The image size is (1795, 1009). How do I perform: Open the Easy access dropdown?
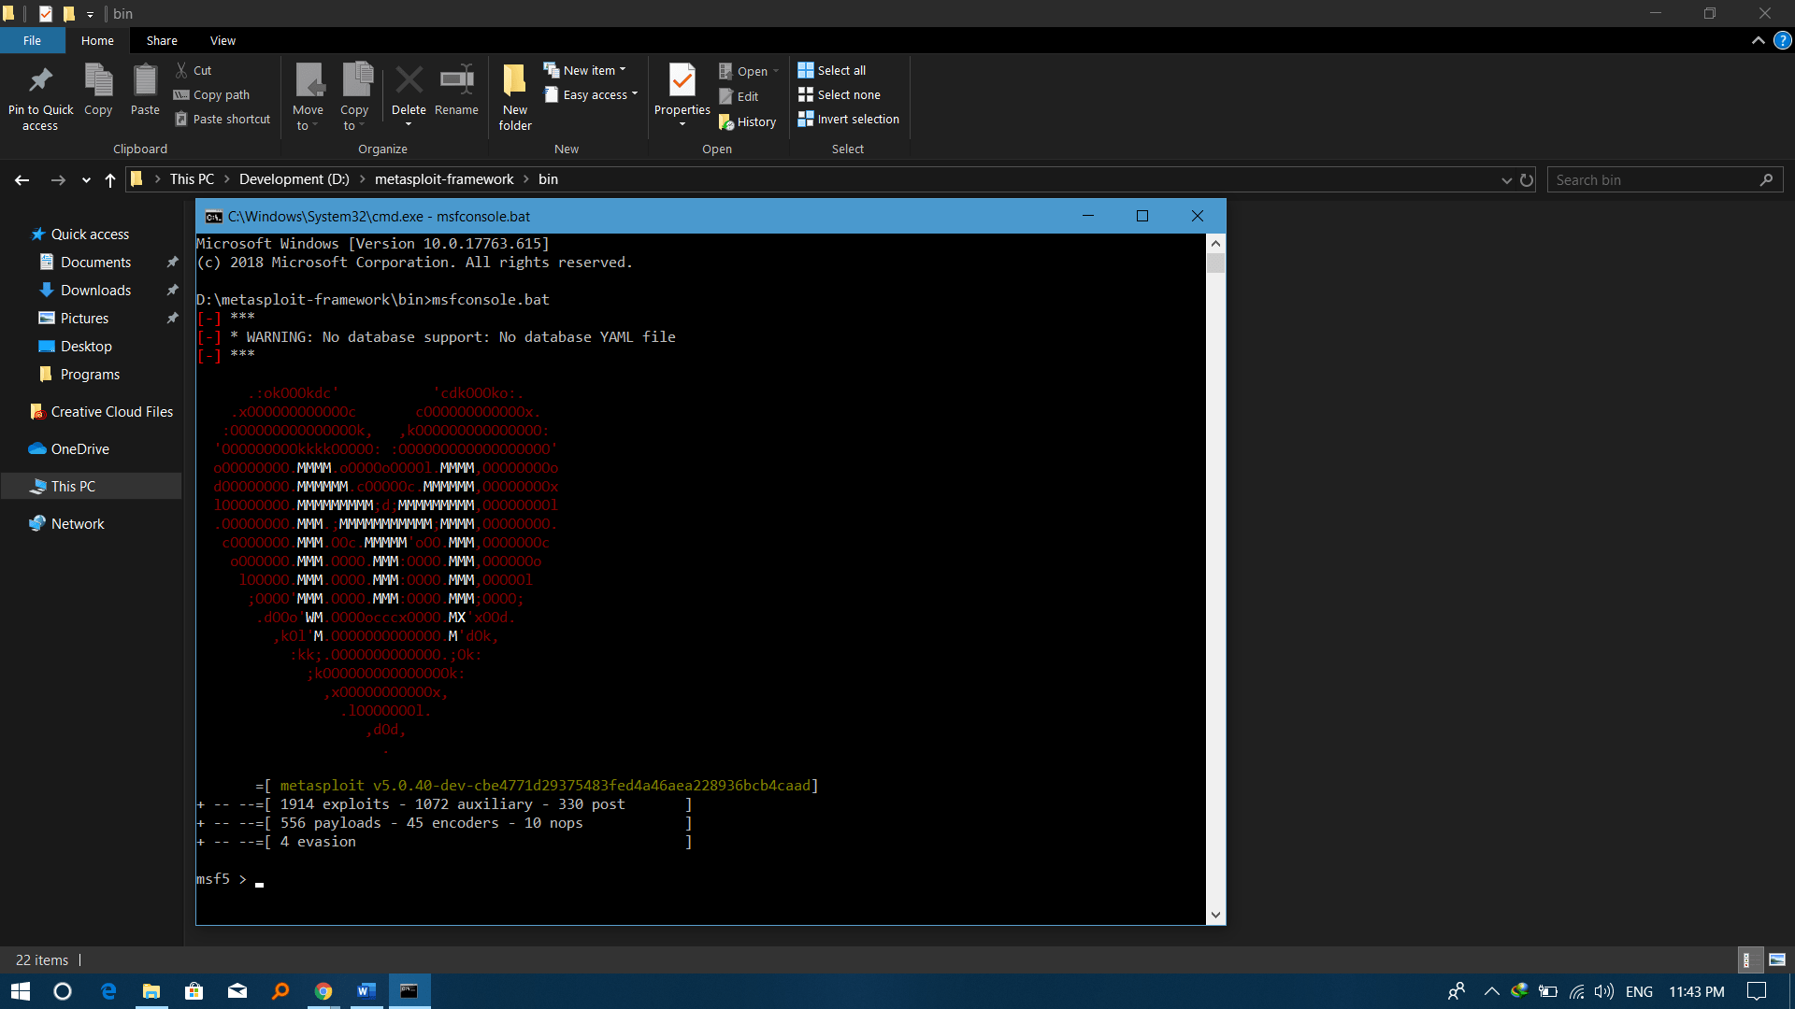pyautogui.click(x=591, y=94)
